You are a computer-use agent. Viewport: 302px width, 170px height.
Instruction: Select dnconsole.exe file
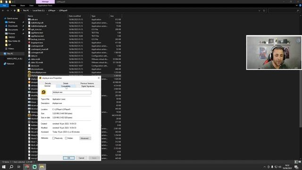point(37,69)
